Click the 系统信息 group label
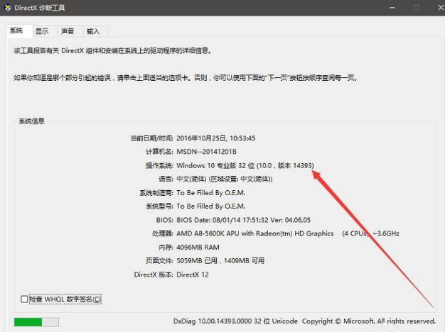 click(32, 121)
